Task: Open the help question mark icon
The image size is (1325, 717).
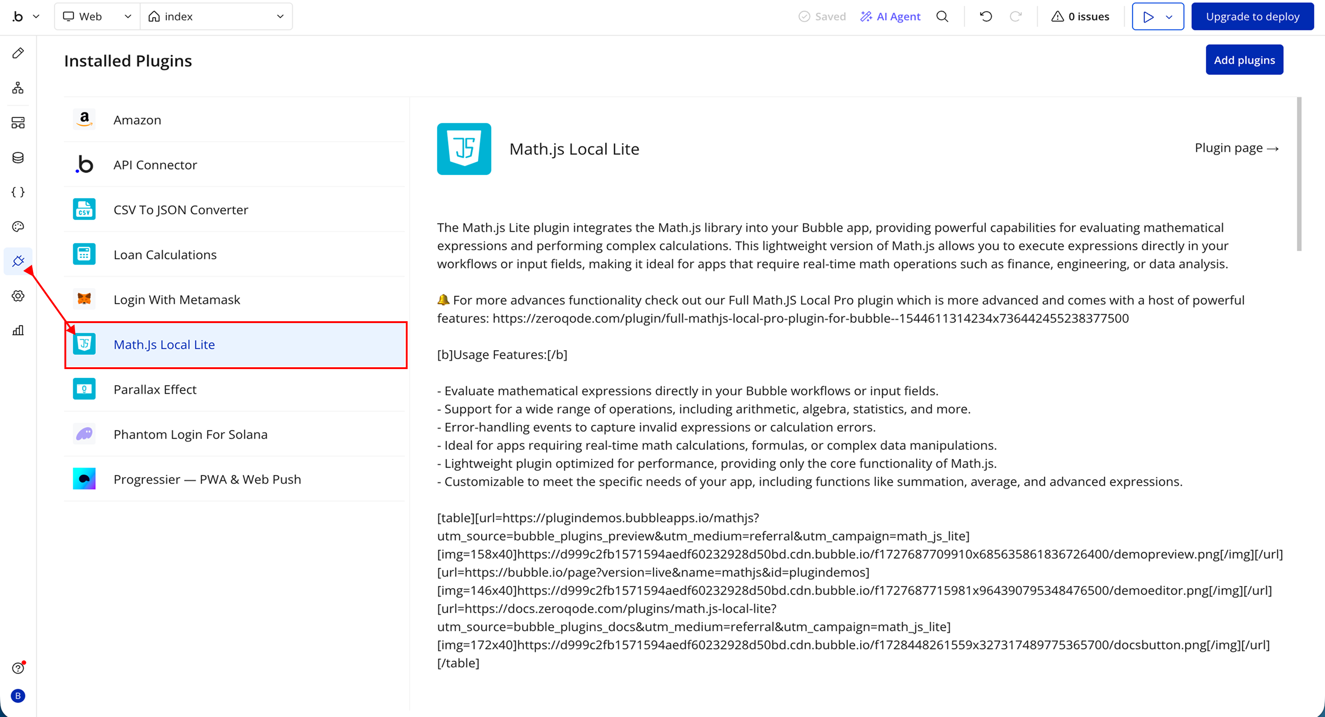Action: (18, 668)
